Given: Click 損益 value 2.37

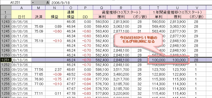Looking at the screenshot, I should point(55,70).
